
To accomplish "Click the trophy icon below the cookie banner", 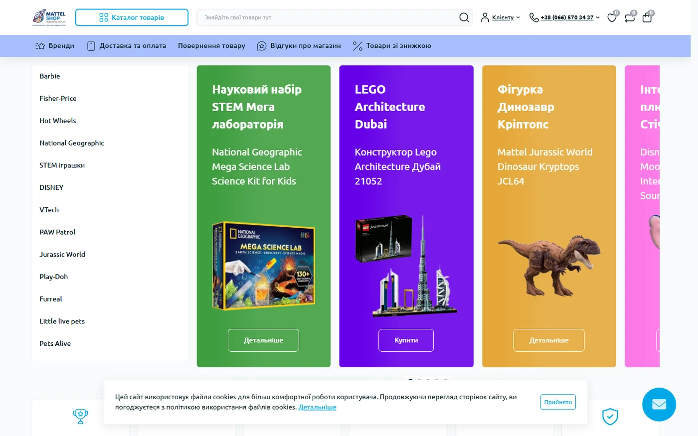I will tap(80, 416).
